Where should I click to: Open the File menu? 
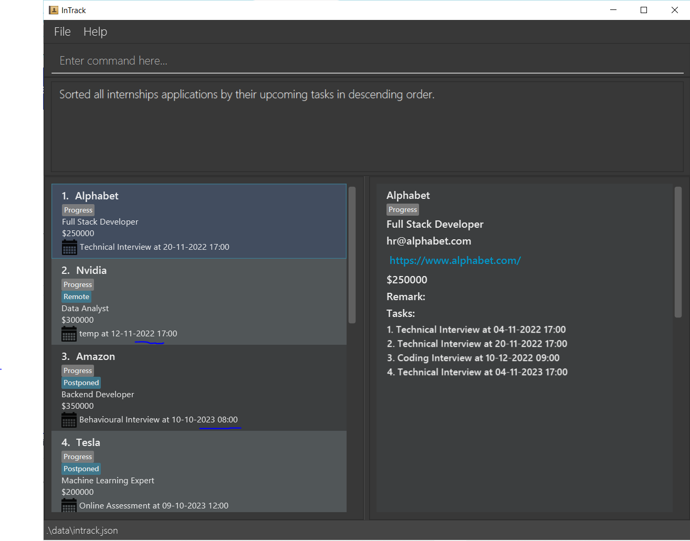pyautogui.click(x=62, y=31)
